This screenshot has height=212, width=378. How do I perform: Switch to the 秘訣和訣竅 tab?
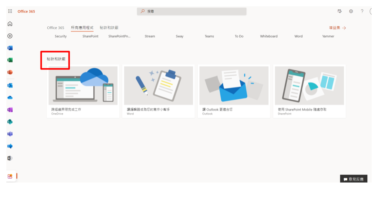pos(109,27)
